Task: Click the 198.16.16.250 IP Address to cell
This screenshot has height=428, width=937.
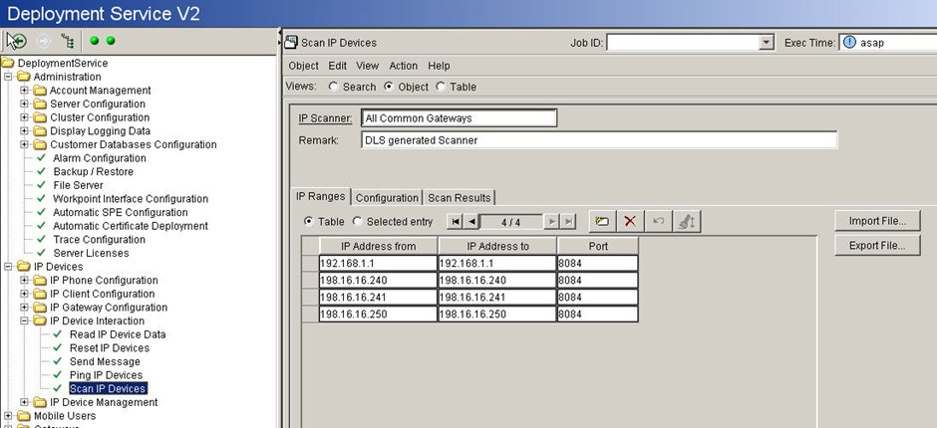Action: tap(497, 315)
